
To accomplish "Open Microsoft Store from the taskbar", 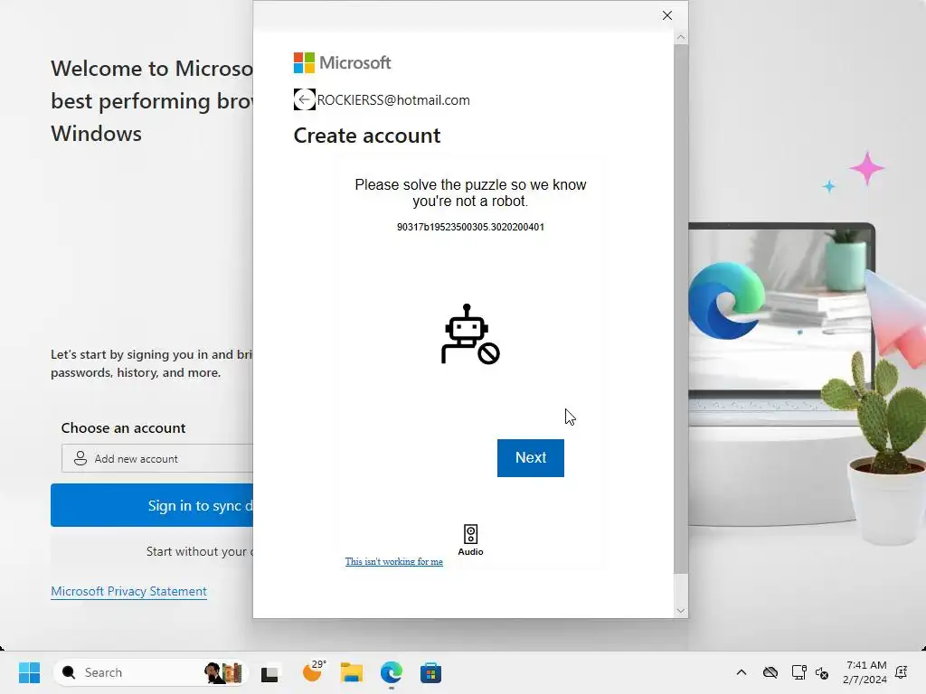I will (x=430, y=672).
